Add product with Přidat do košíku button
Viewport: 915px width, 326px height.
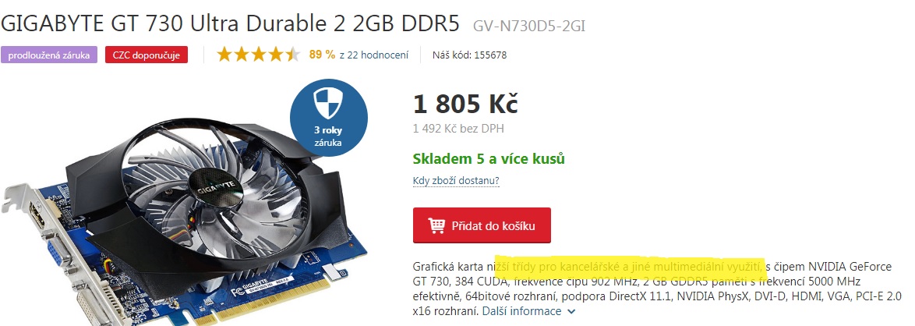(x=482, y=225)
